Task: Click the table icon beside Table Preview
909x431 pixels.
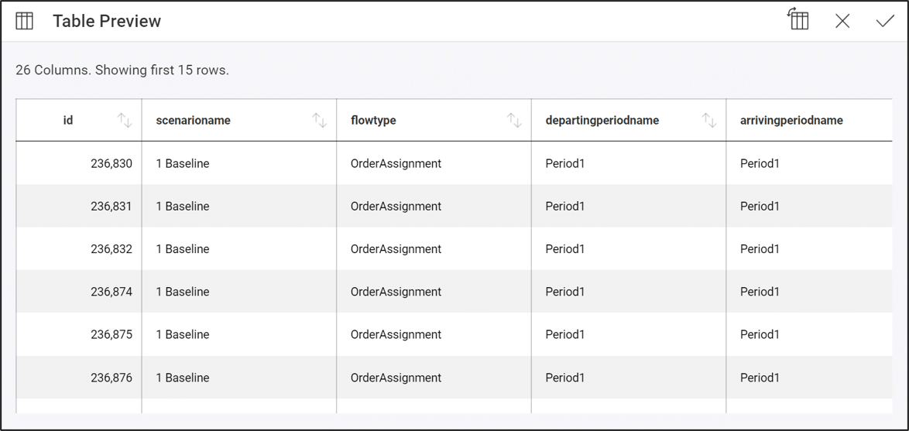Action: [25, 21]
